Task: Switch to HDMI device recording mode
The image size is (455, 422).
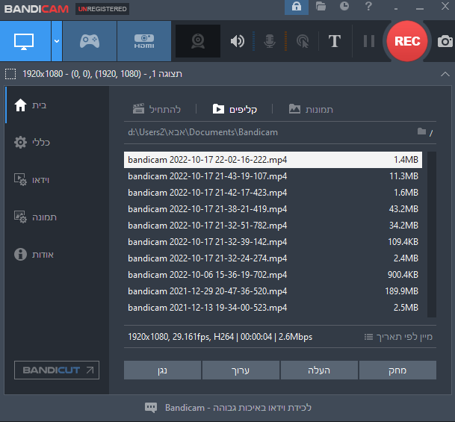Action: (x=144, y=41)
